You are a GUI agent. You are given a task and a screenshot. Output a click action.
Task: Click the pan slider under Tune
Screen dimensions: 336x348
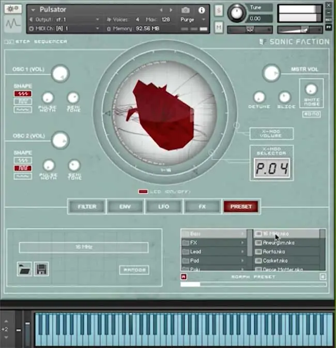[250, 30]
